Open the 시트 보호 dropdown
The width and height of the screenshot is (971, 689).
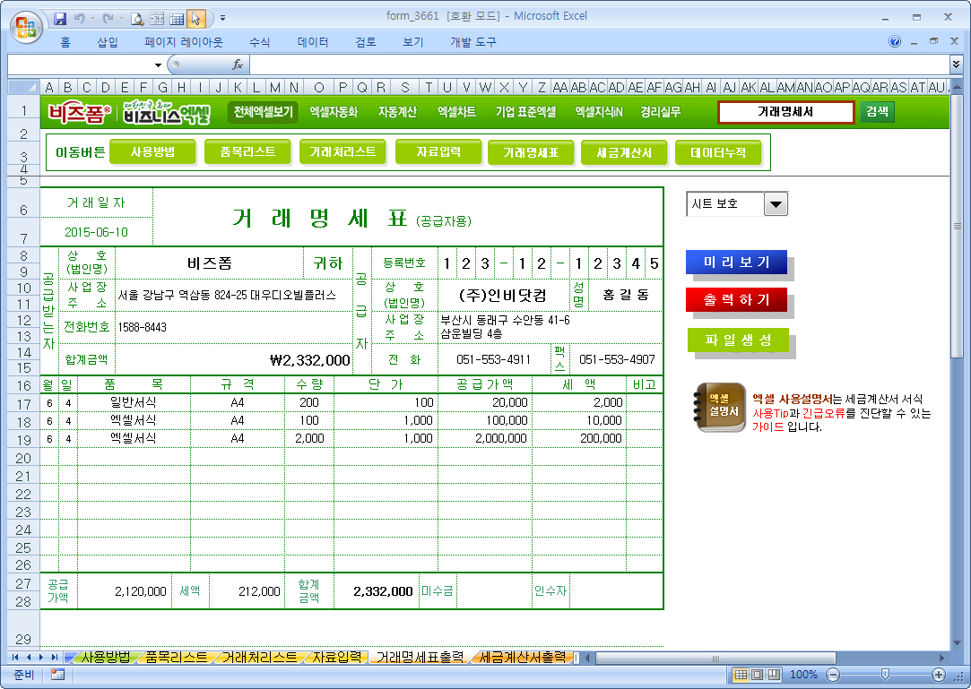coord(776,204)
